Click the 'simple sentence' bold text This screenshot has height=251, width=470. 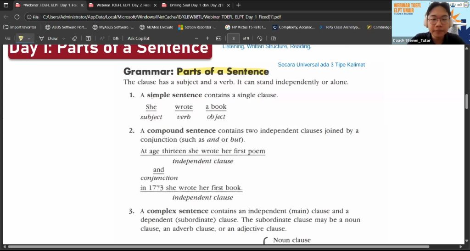click(174, 95)
